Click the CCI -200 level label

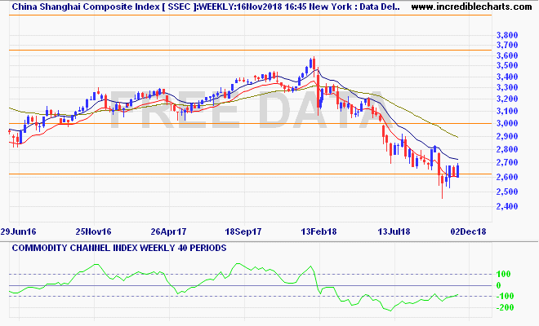click(x=506, y=307)
